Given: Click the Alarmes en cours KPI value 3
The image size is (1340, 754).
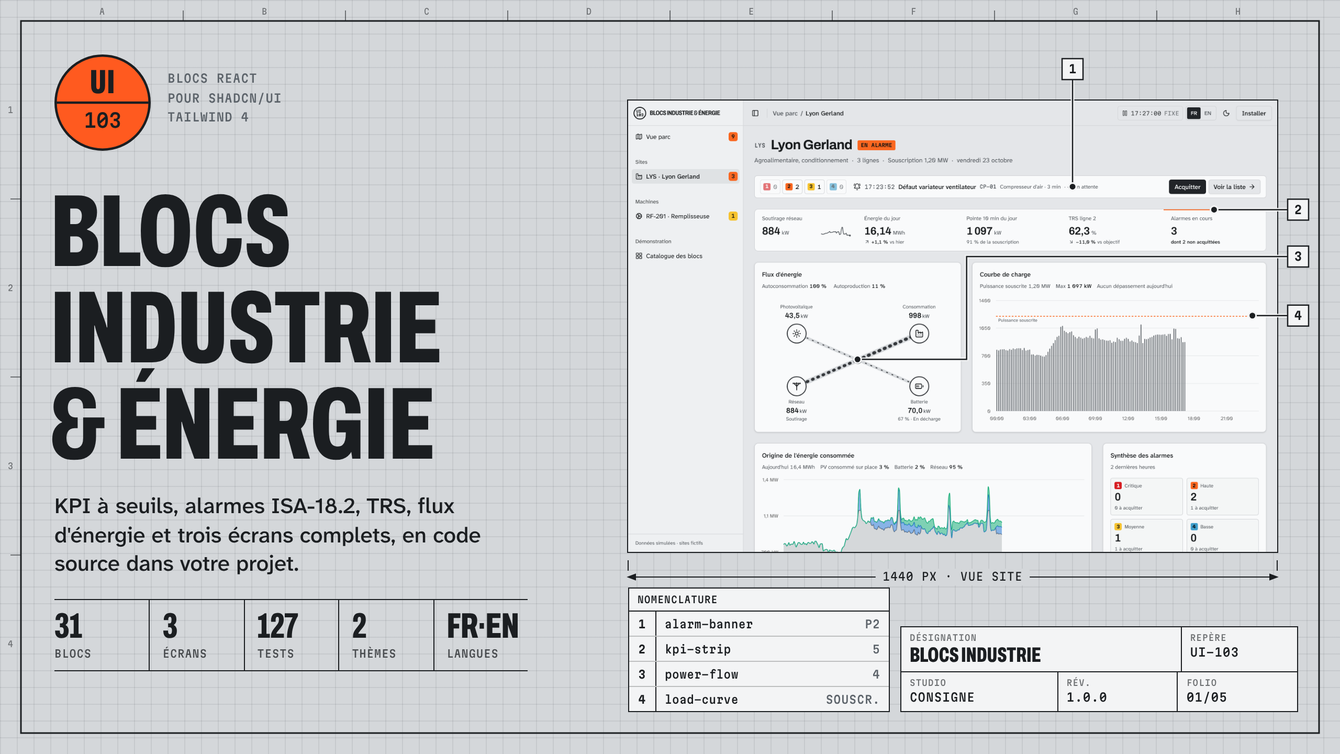Looking at the screenshot, I should click(1174, 231).
